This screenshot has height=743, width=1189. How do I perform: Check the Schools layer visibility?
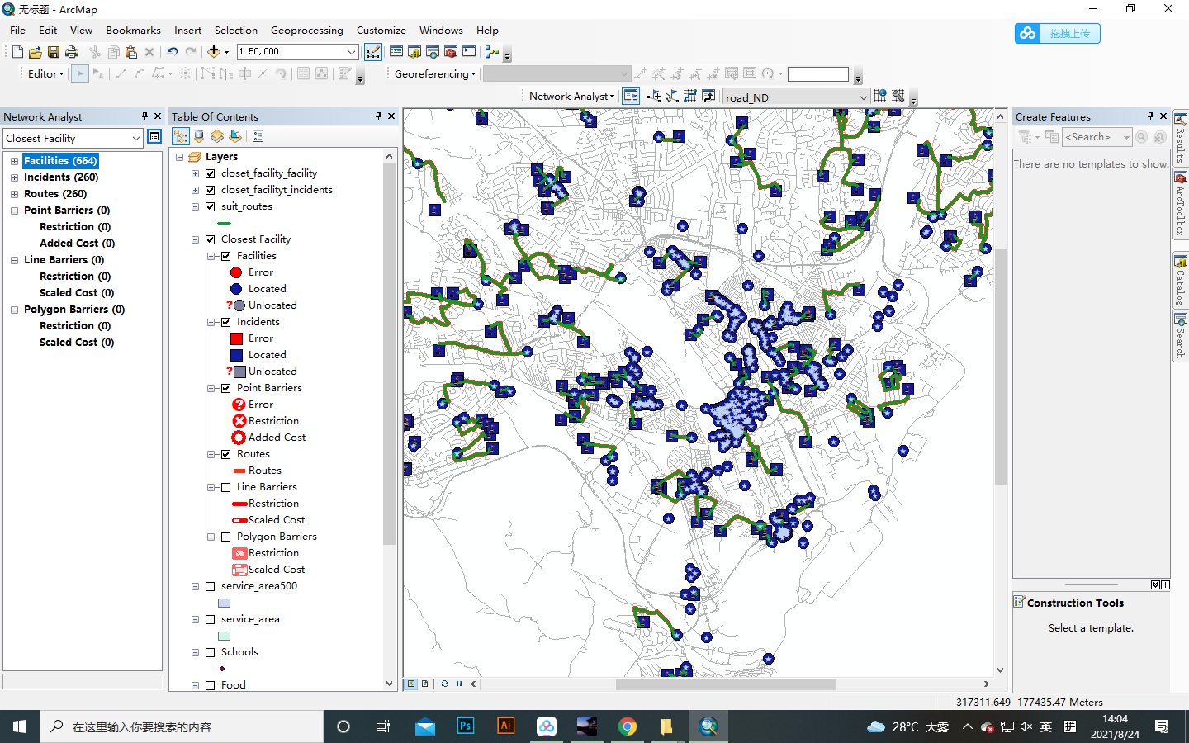coord(209,652)
